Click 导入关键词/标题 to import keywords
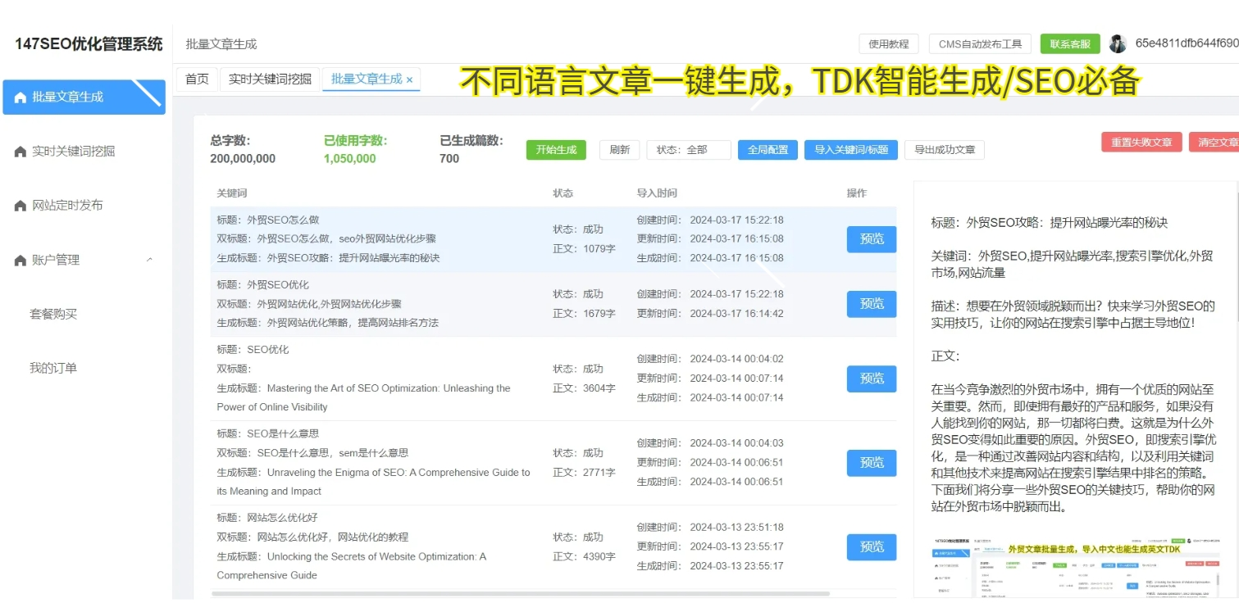The height and width of the screenshot is (603, 1239). (x=850, y=150)
